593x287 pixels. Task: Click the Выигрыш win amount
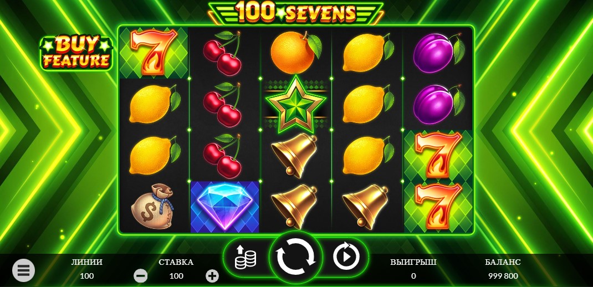413,276
